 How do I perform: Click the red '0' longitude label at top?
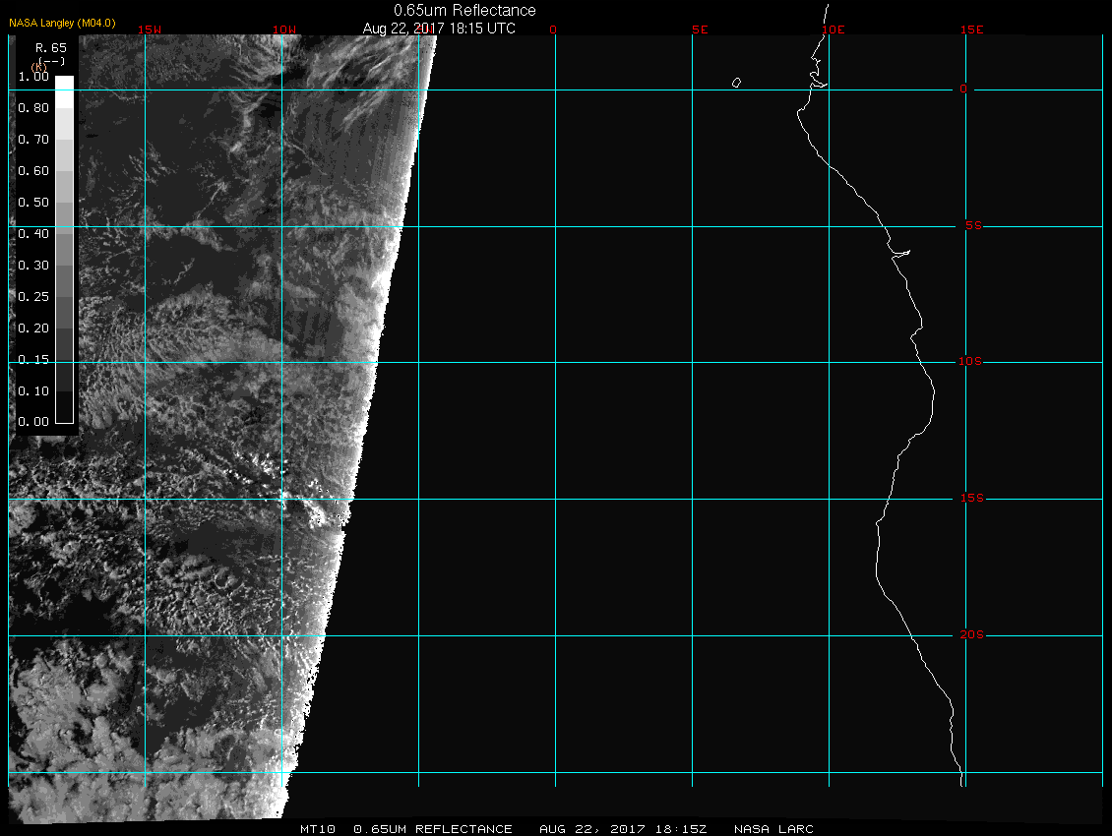pos(553,30)
